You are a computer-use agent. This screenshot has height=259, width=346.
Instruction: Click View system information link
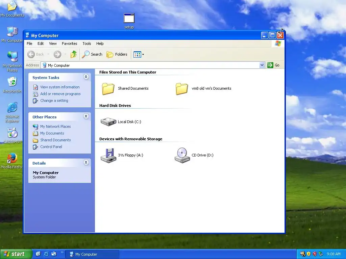(60, 87)
